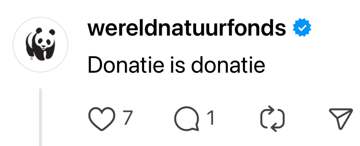This screenshot has height=146, width=360.
Task: Open the wereldnatuurfonds profile via username
Action: (x=187, y=28)
